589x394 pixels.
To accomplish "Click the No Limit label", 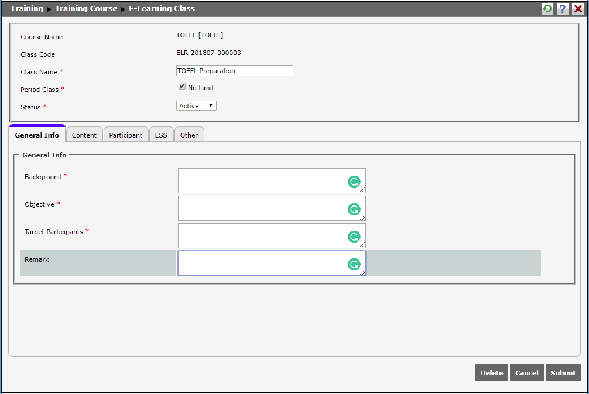I will tap(201, 87).
